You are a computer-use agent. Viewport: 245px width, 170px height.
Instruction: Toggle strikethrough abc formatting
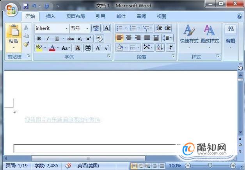tap(71, 39)
